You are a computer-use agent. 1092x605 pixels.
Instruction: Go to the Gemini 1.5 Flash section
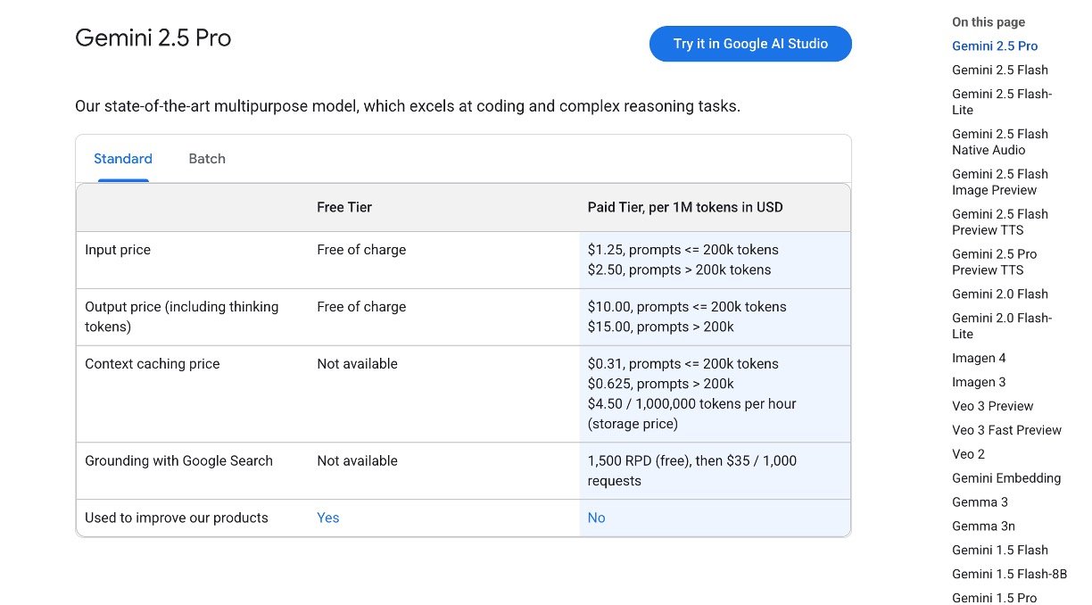(x=1000, y=551)
